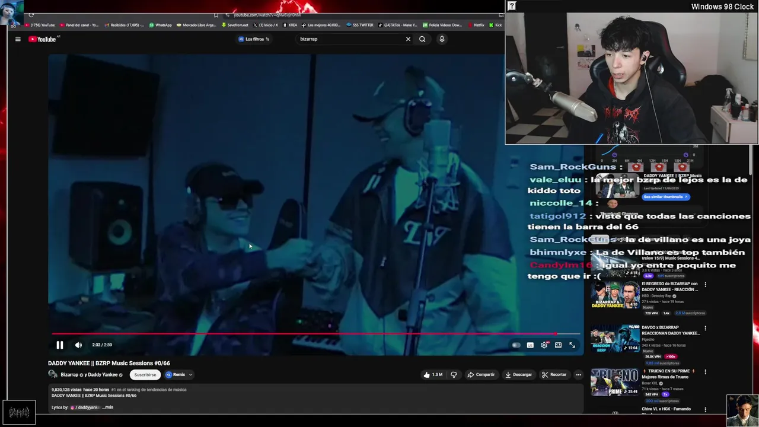The width and height of the screenshot is (759, 427).
Task: Open WhatsApp bookmark
Action: [160, 25]
